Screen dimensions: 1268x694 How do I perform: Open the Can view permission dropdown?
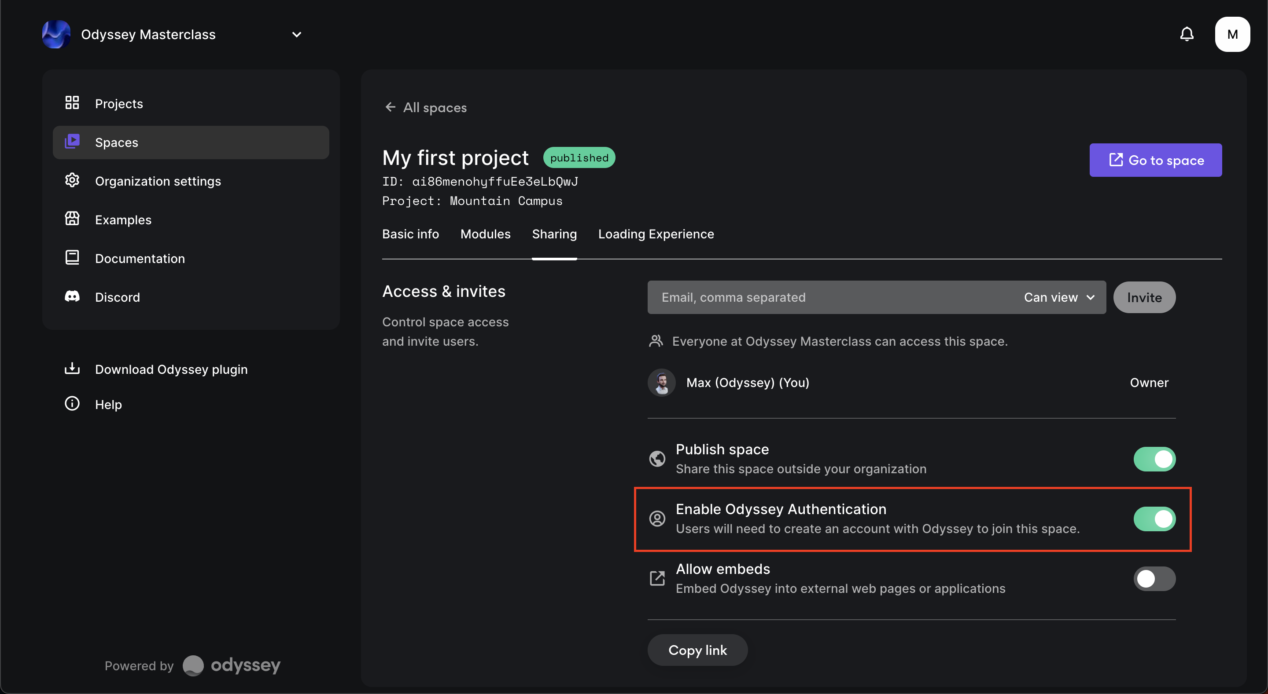coord(1059,298)
